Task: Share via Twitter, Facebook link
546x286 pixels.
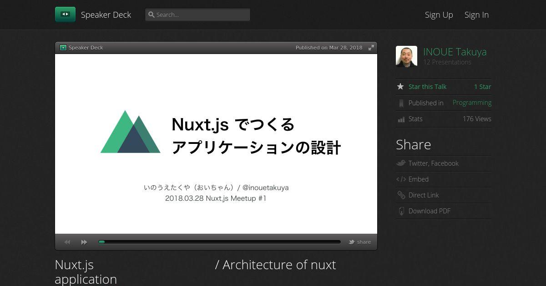Action: click(434, 163)
